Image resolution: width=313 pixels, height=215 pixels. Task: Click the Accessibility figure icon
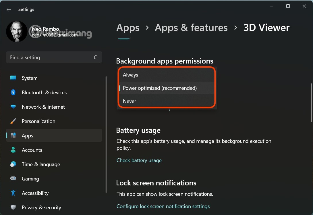[x=13, y=193]
